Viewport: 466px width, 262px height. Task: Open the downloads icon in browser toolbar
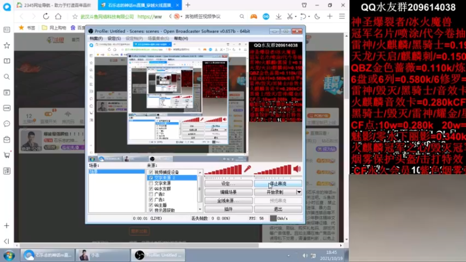click(x=278, y=17)
